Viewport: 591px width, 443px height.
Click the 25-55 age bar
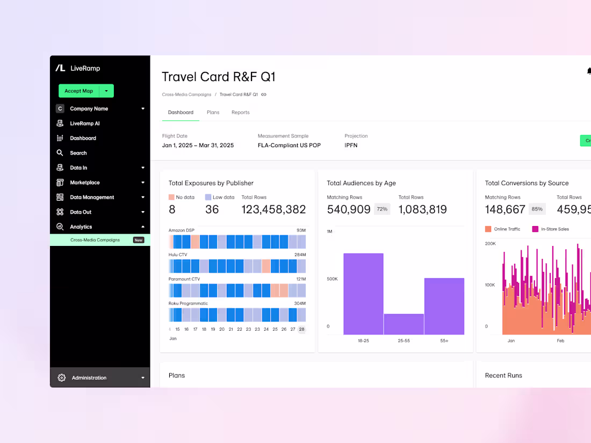403,324
